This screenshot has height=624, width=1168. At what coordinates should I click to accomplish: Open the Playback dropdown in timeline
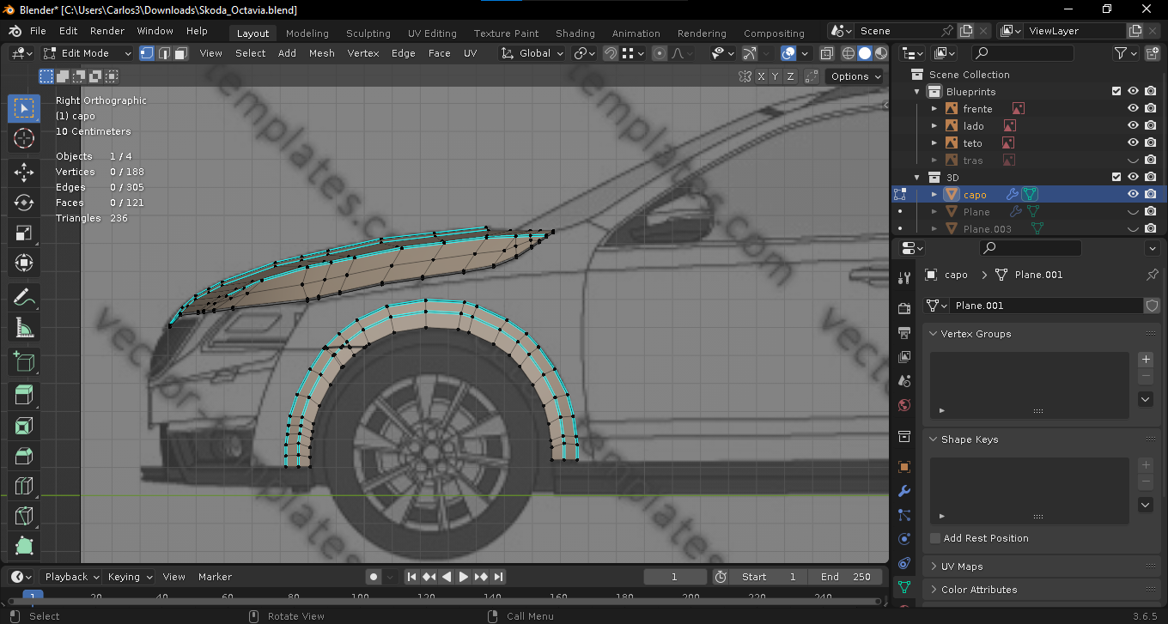click(71, 577)
